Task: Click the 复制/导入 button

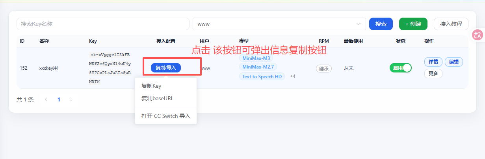Action: [x=166, y=68]
